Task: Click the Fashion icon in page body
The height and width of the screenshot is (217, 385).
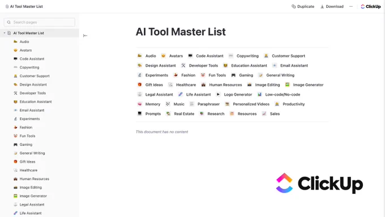Action: pyautogui.click(x=176, y=75)
